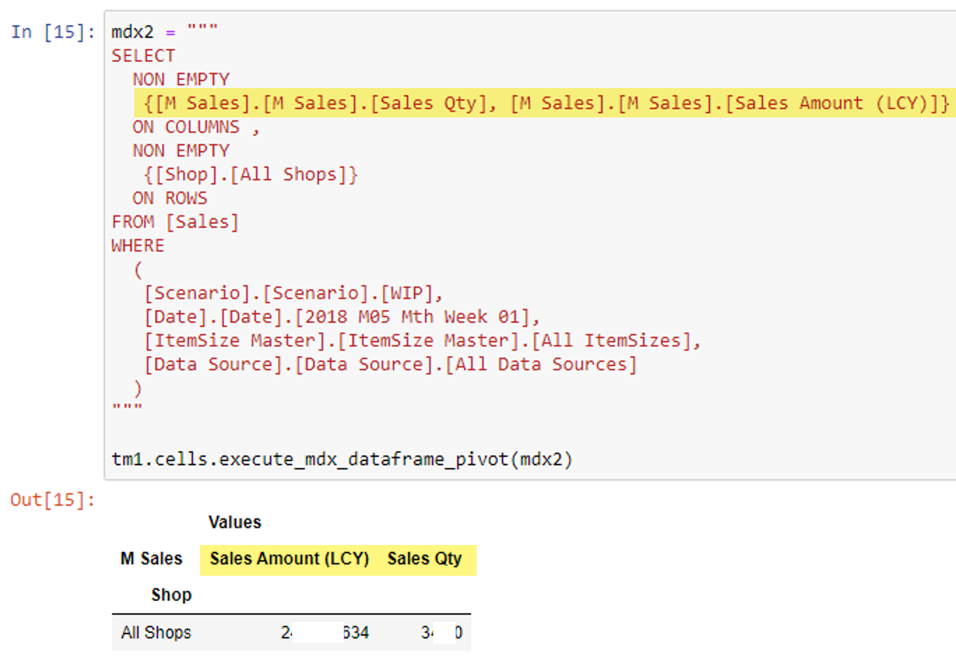Screen dimensions: 956x661
Task: Click the {[Shop].[All Shops]} set expression
Action: click(x=251, y=175)
